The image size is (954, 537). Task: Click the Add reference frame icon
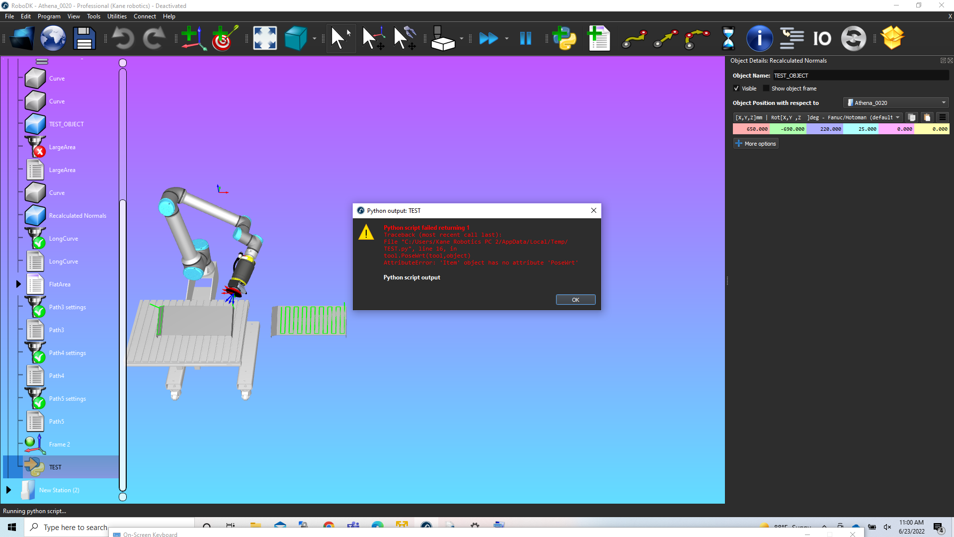point(193,38)
